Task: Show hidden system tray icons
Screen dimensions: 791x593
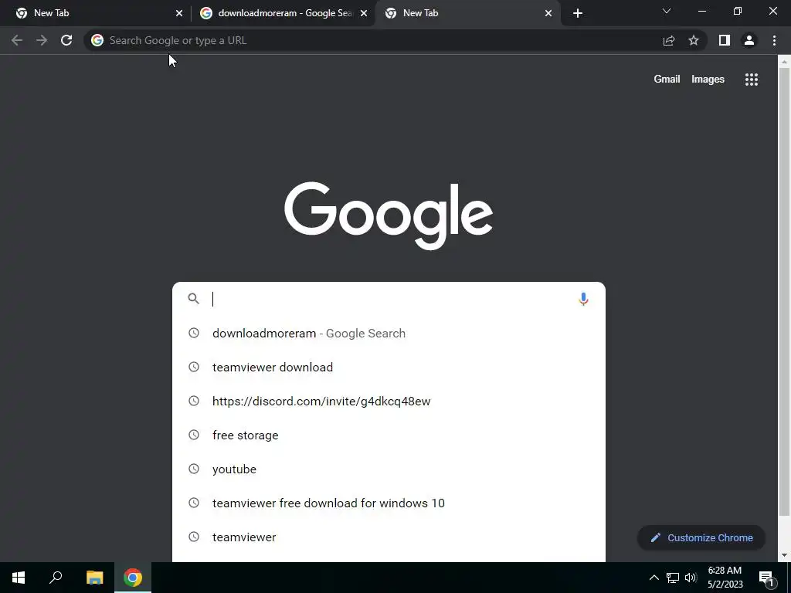Action: click(654, 578)
